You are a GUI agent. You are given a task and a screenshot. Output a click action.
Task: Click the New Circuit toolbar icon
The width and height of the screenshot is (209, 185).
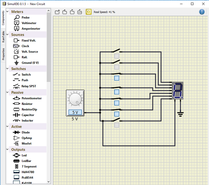click(x=57, y=12)
